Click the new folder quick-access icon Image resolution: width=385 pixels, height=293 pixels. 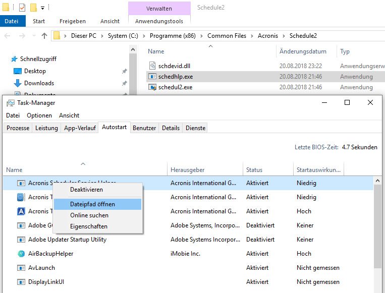[33, 8]
